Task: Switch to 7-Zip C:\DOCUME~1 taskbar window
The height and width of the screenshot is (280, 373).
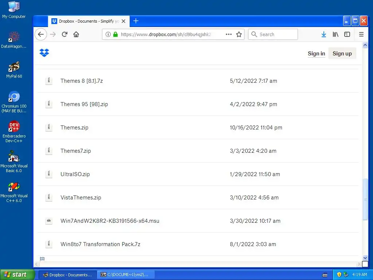Action: coord(126,275)
